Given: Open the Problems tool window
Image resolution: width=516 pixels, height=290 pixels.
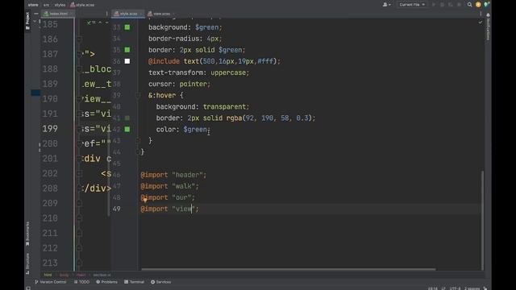Looking at the screenshot, I should click(106, 282).
